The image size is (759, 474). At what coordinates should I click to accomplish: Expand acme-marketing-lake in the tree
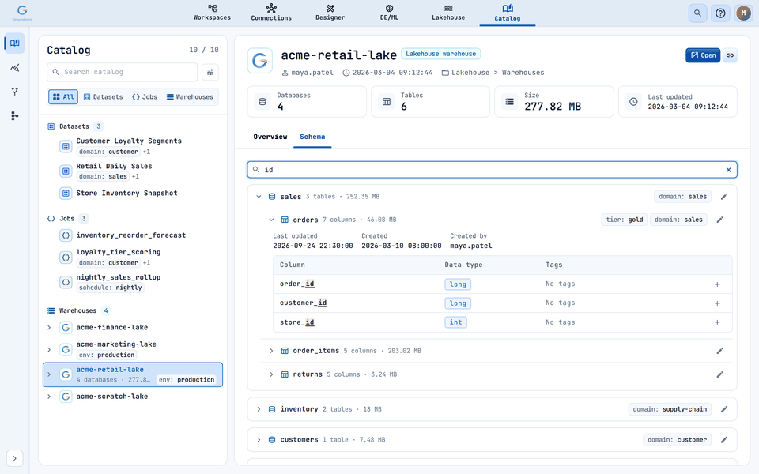tap(49, 349)
